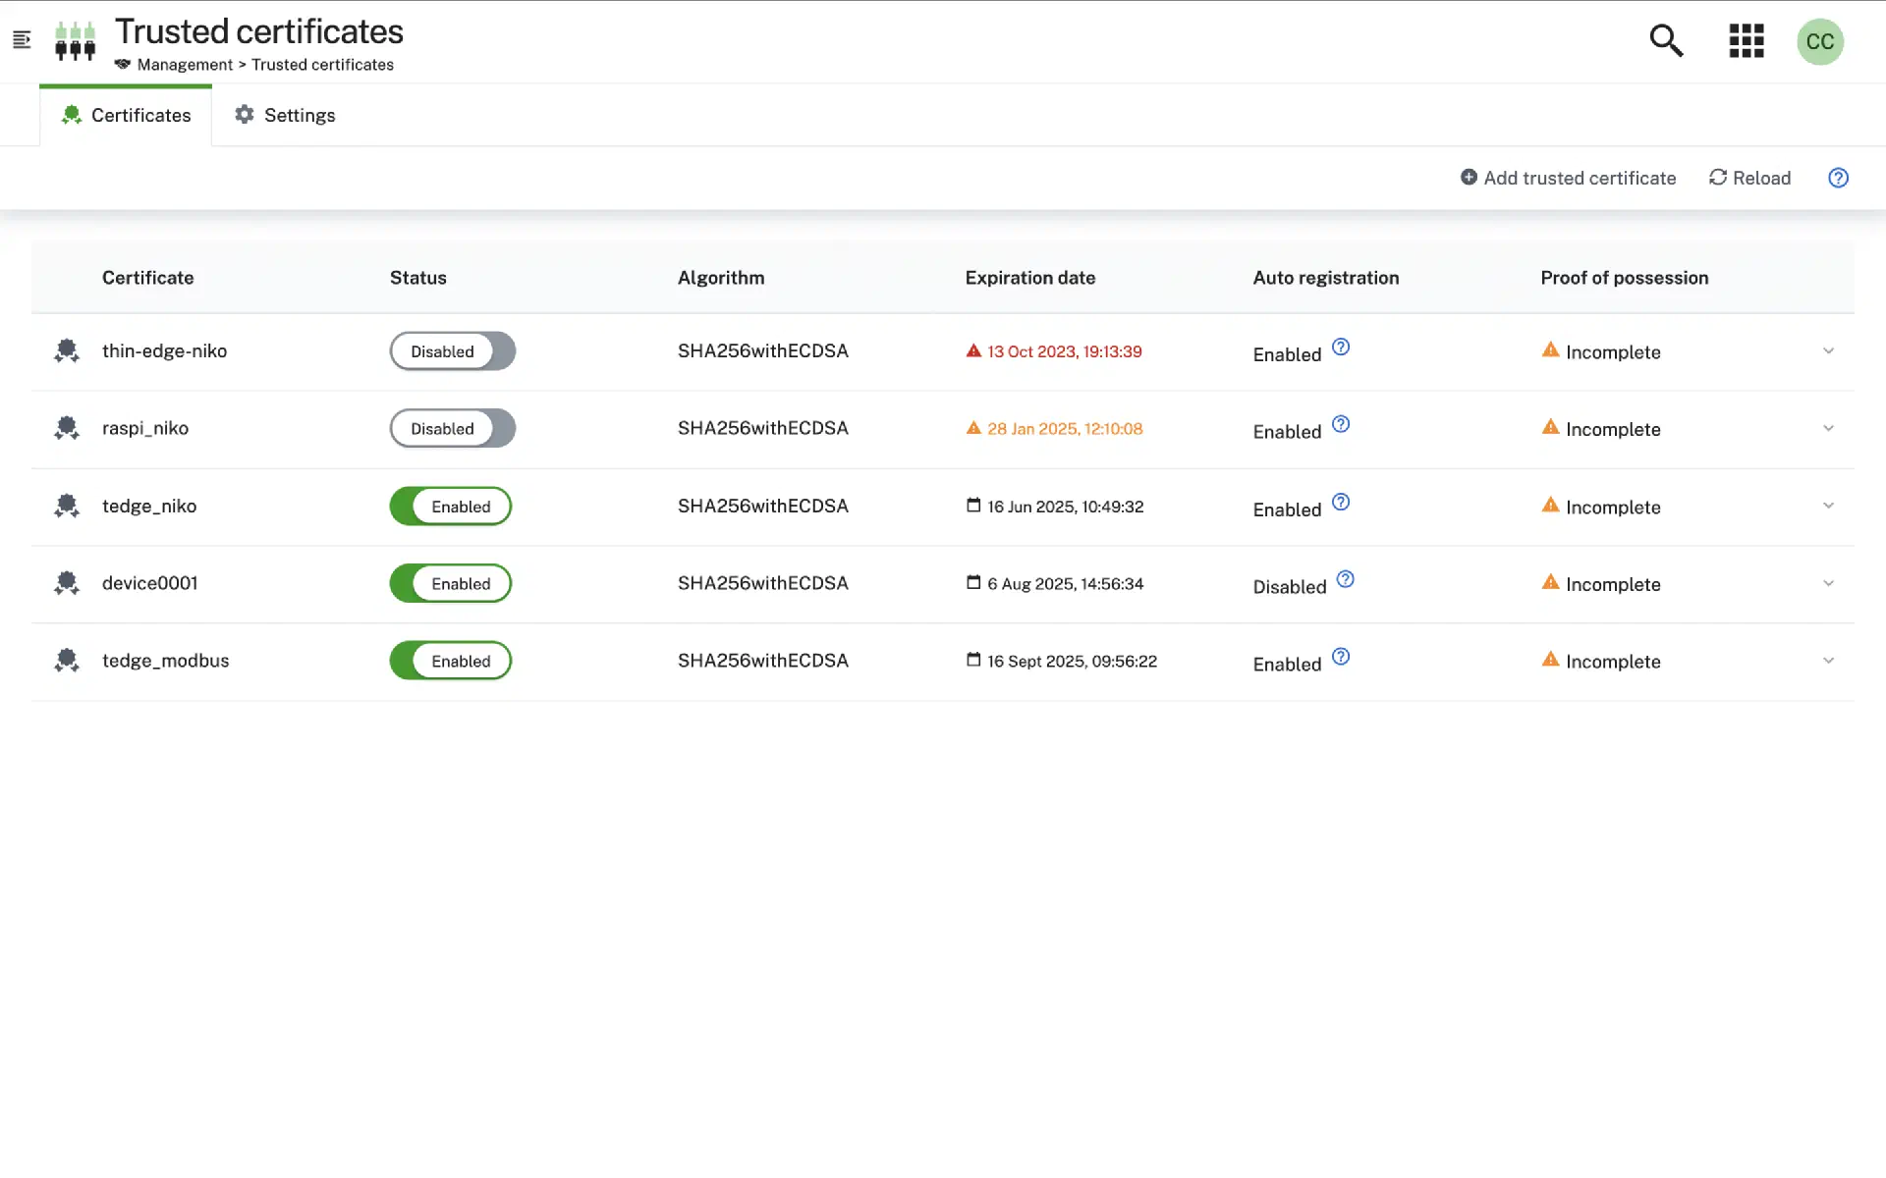Expand the tedge_modbus row chevron
This screenshot has width=1886, height=1178.
pyautogui.click(x=1828, y=661)
